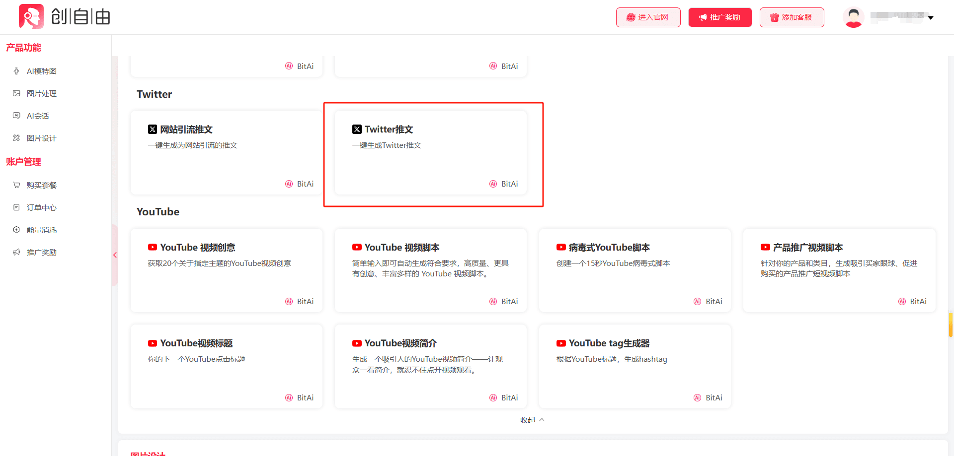Click BitAi icon on Twitter推文 card
The width and height of the screenshot is (954, 456).
(x=493, y=184)
